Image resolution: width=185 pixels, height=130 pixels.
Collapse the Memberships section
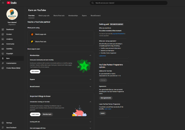pos(90,56)
